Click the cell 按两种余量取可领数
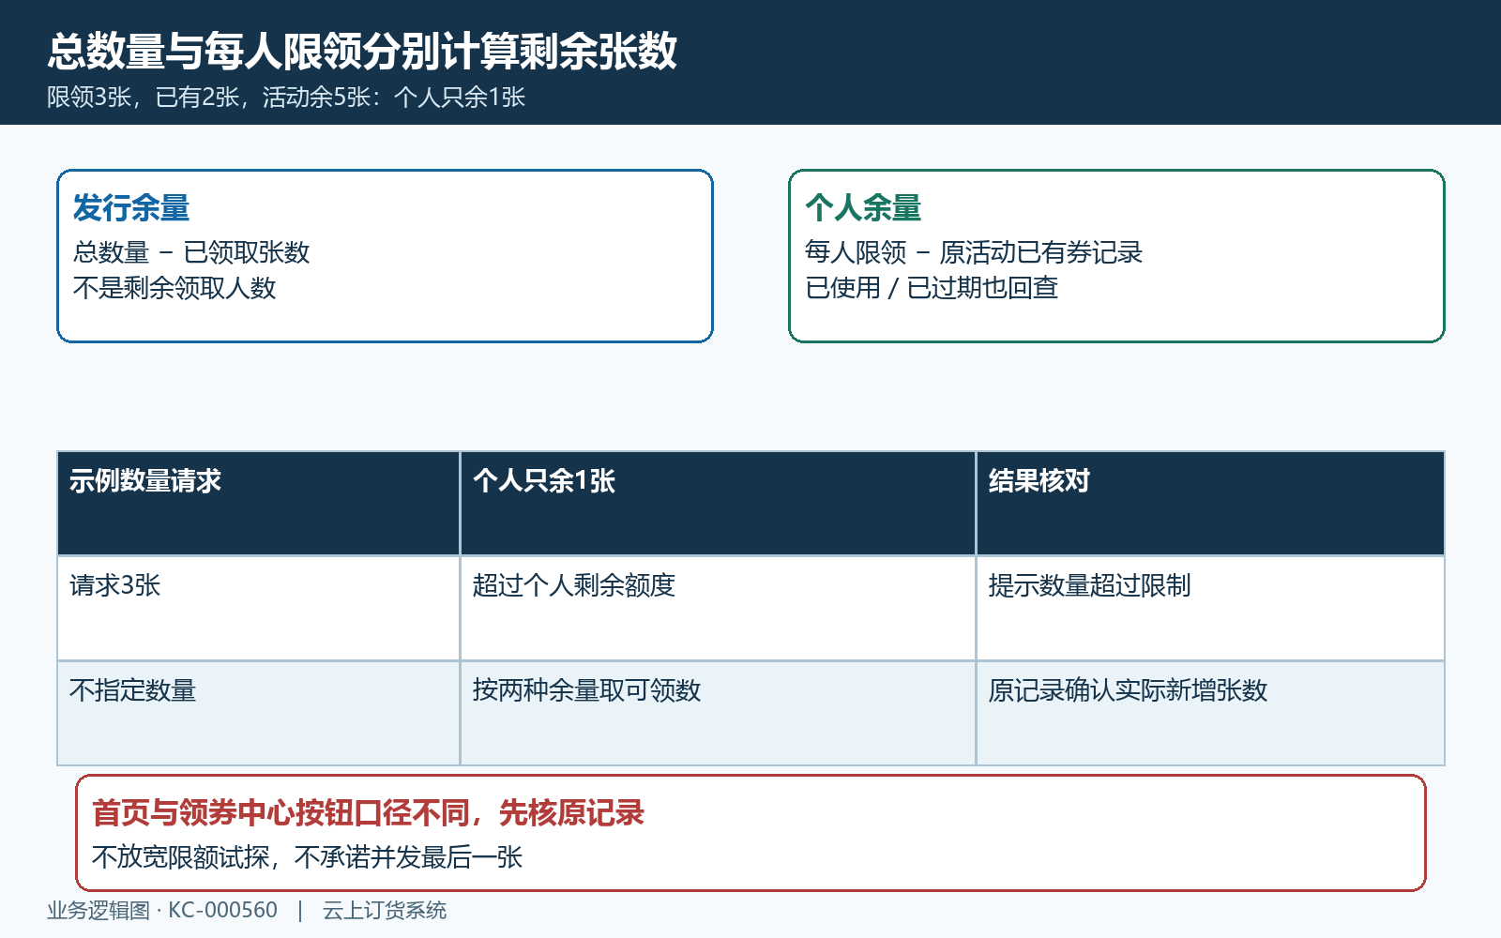Image resolution: width=1501 pixels, height=938 pixels. (x=718, y=713)
